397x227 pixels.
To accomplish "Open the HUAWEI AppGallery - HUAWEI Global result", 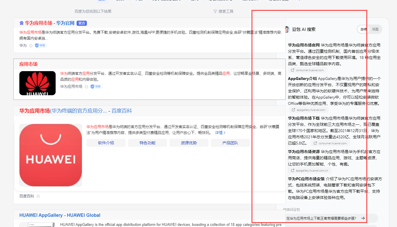I will (60, 215).
